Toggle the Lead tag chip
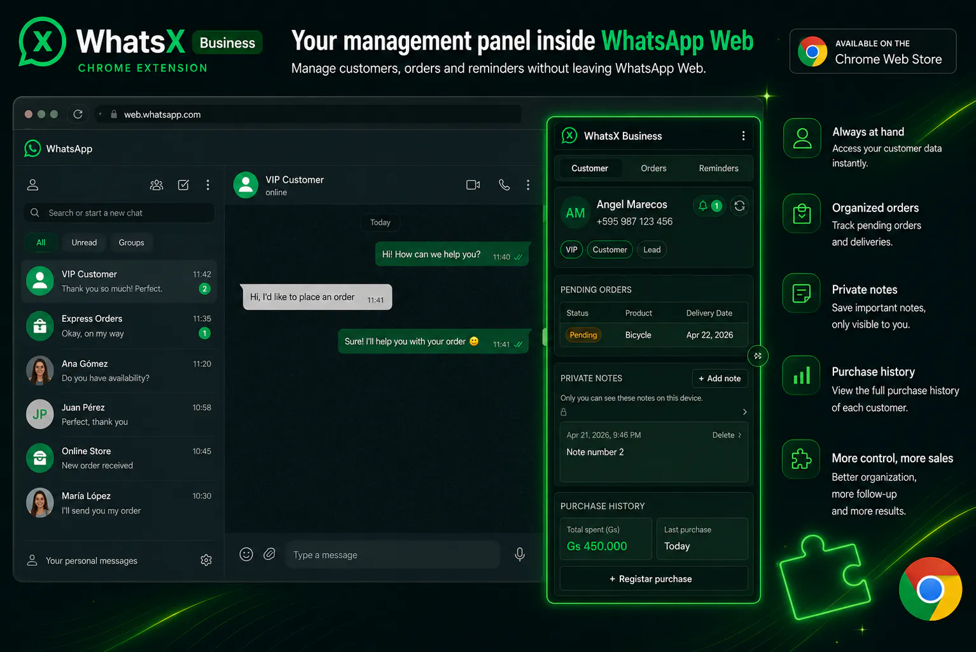 coord(652,250)
